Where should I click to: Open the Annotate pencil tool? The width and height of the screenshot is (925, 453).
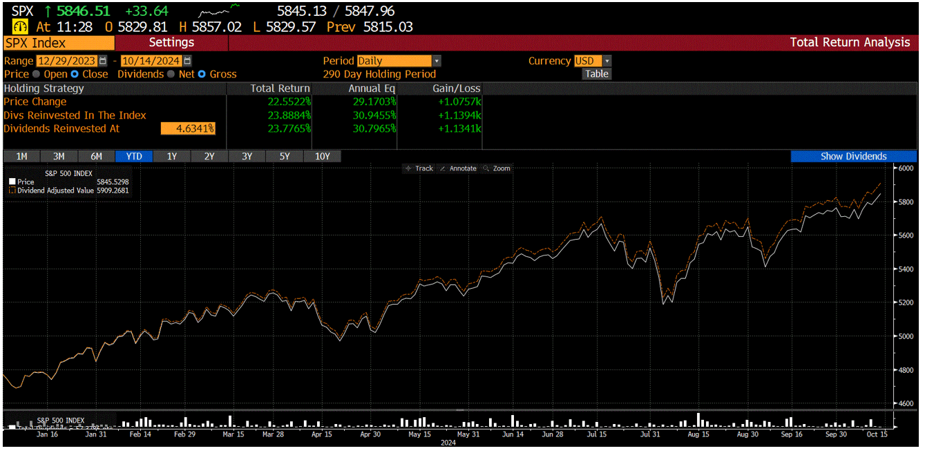click(x=460, y=168)
